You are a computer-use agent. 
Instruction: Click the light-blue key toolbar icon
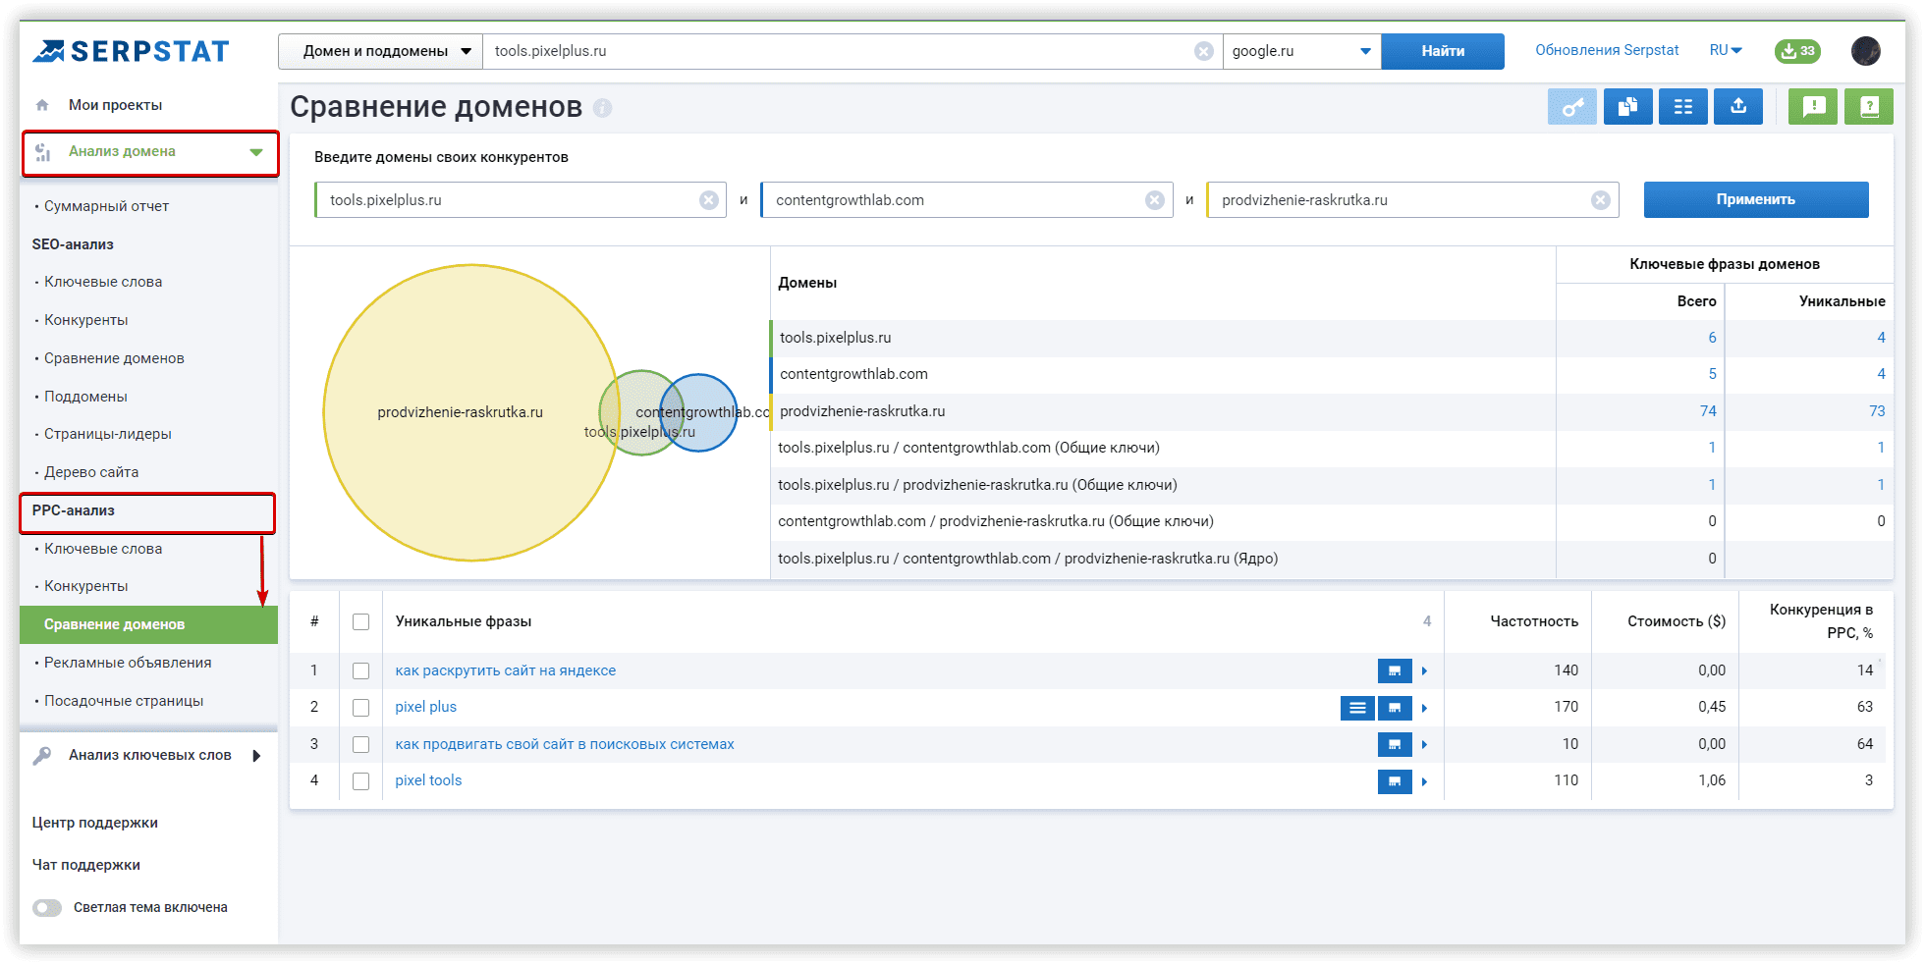[x=1572, y=106]
